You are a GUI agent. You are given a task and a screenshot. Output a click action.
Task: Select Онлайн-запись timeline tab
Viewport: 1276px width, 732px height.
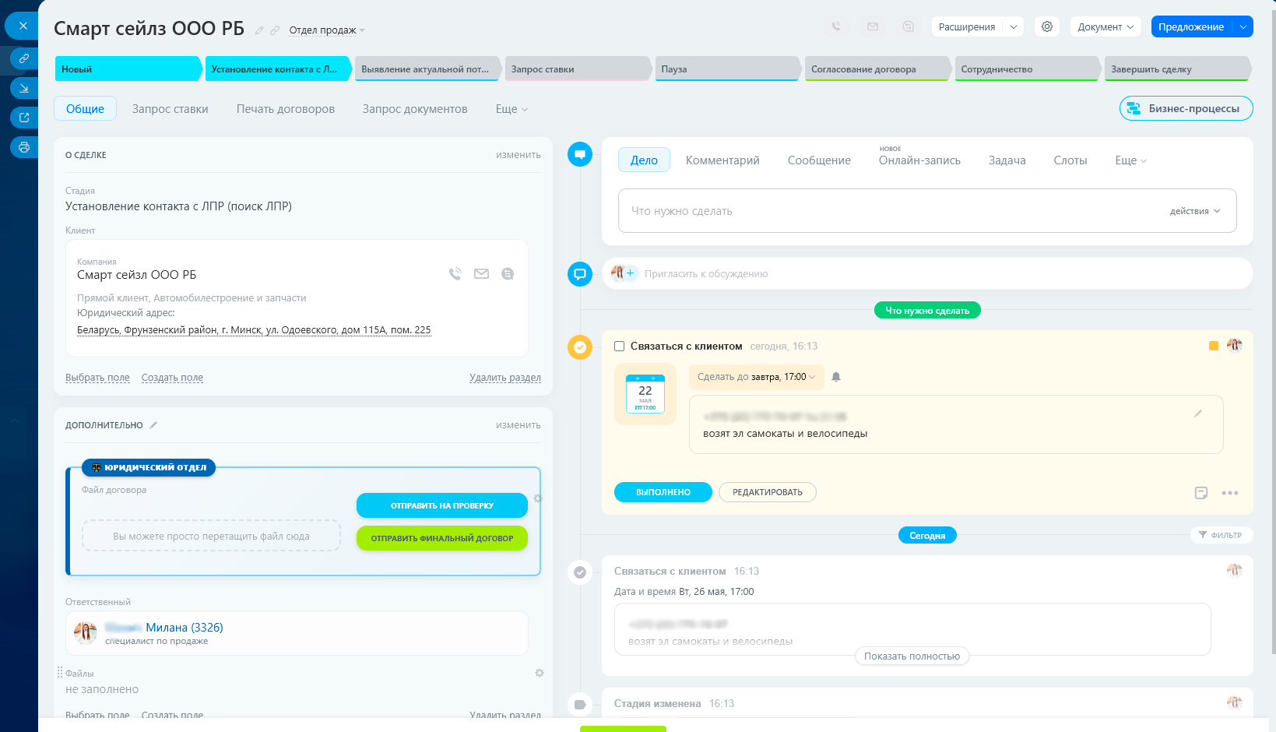(919, 160)
